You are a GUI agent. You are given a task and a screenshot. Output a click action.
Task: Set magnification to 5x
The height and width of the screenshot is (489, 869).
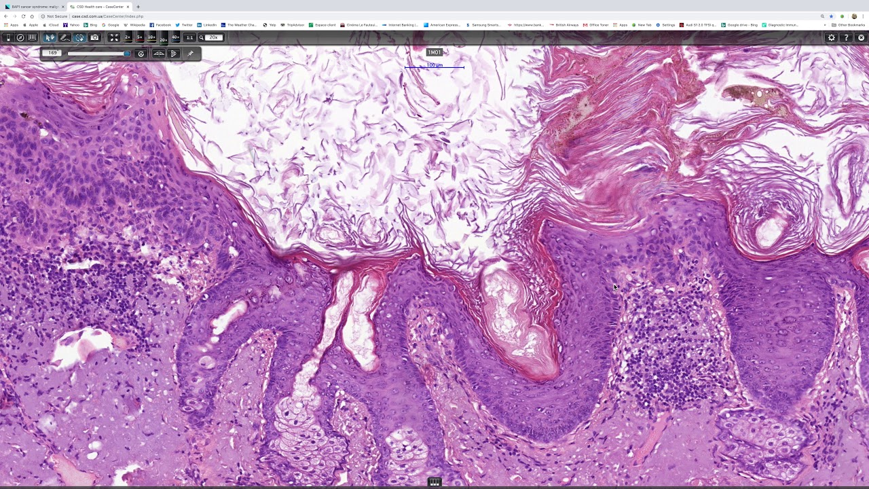point(139,37)
